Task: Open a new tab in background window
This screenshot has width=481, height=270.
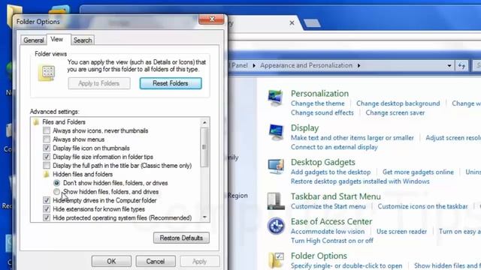Action: pyautogui.click(x=312, y=23)
